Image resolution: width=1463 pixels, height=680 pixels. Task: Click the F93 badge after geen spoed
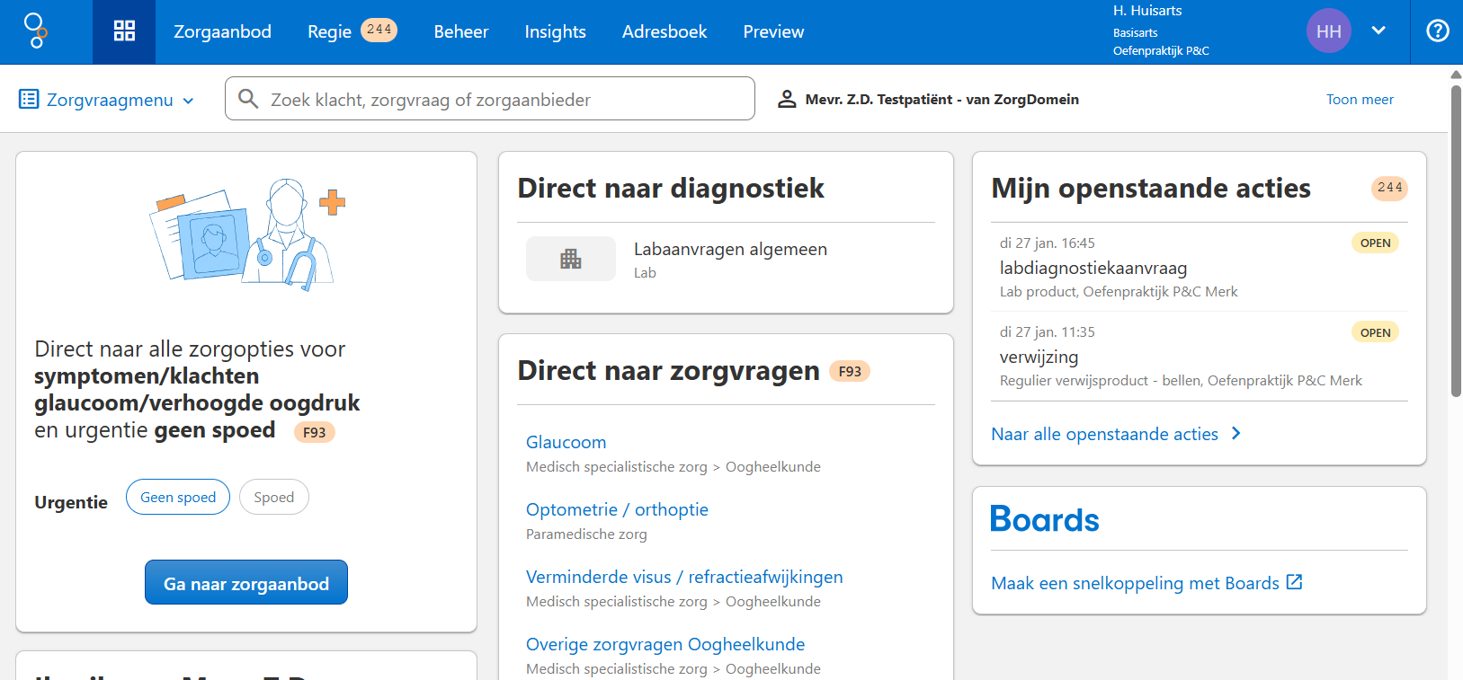(x=315, y=432)
